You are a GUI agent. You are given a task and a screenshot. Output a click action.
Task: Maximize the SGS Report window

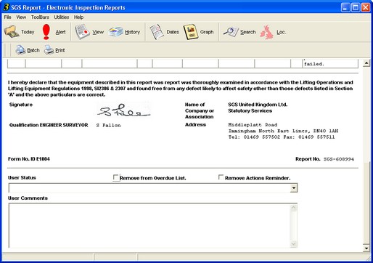click(x=356, y=7)
